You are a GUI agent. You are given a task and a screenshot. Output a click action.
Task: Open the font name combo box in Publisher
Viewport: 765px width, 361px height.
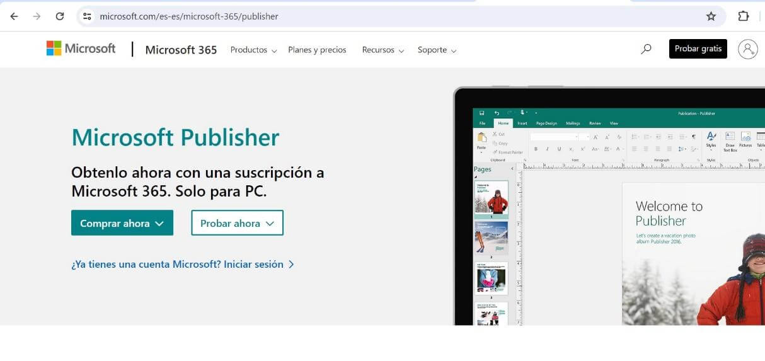(x=554, y=137)
